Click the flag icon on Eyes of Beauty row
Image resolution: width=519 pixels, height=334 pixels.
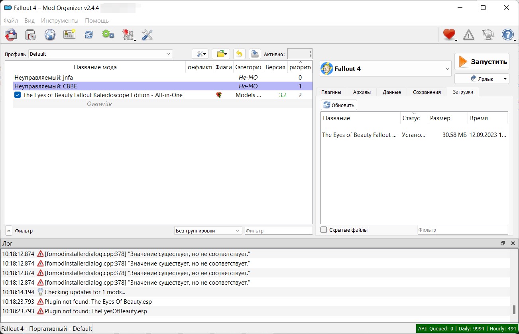(219, 95)
